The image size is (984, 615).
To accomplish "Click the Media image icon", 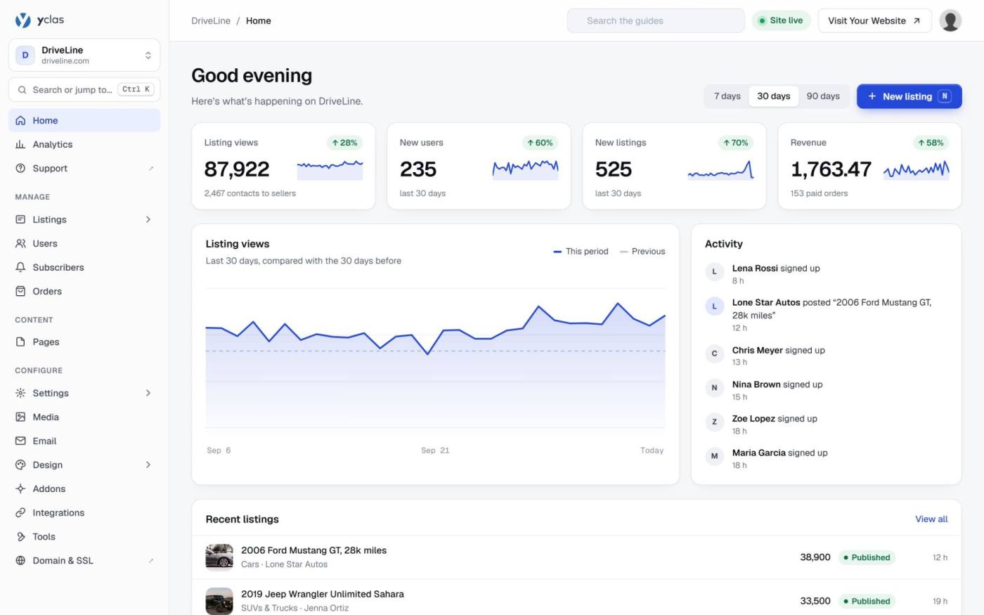I will [x=20, y=417].
